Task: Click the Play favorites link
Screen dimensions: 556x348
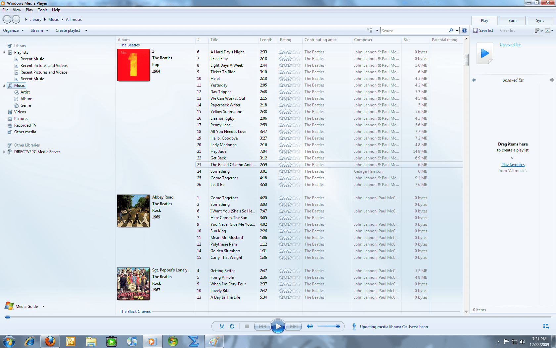Action: pos(513,165)
